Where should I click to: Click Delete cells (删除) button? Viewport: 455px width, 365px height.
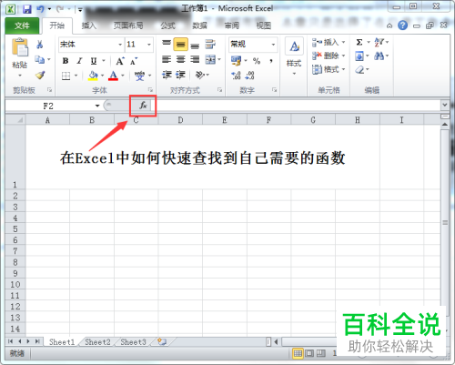point(329,56)
